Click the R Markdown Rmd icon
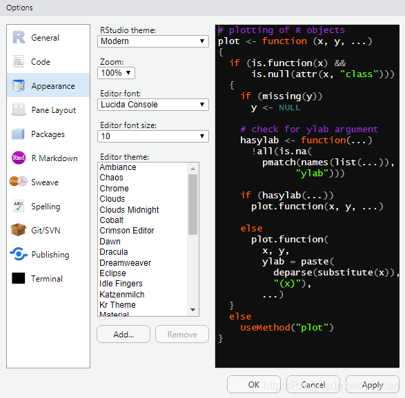405x398 pixels. tap(19, 158)
